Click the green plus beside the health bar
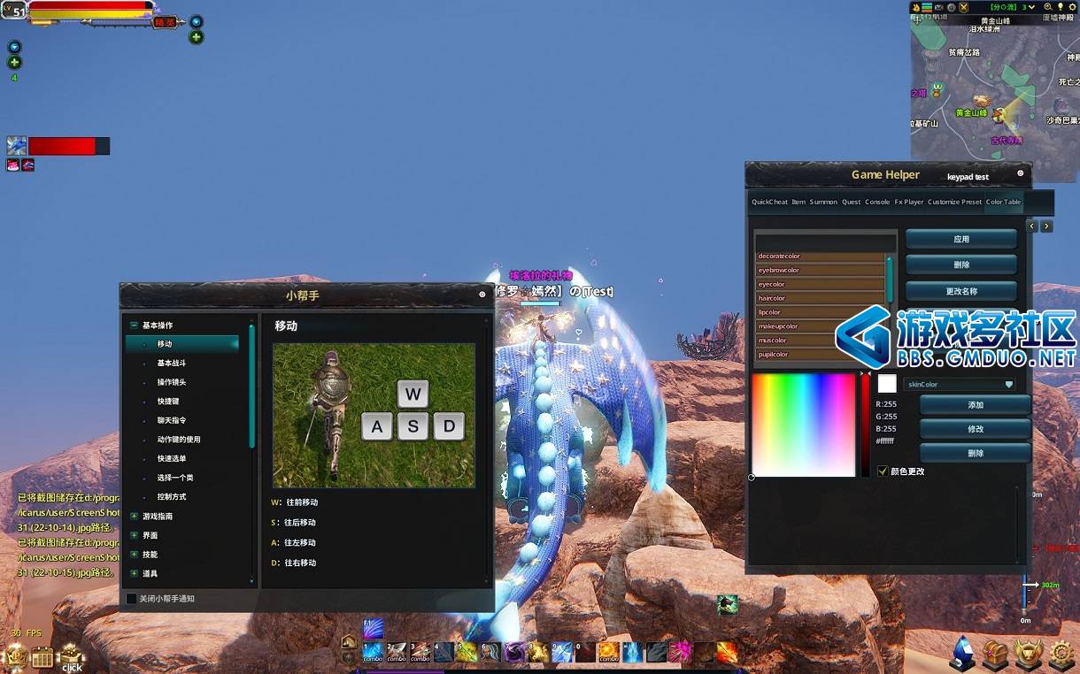 click(197, 37)
